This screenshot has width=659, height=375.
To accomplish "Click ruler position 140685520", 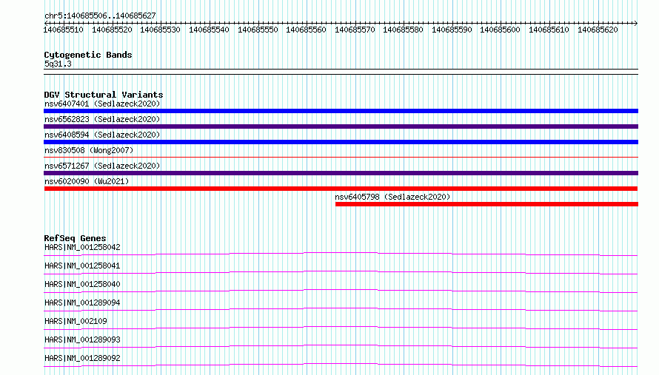I will point(113,30).
